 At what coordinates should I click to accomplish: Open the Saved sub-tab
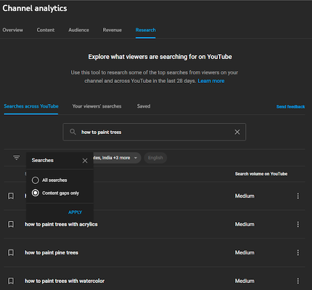coord(144,106)
